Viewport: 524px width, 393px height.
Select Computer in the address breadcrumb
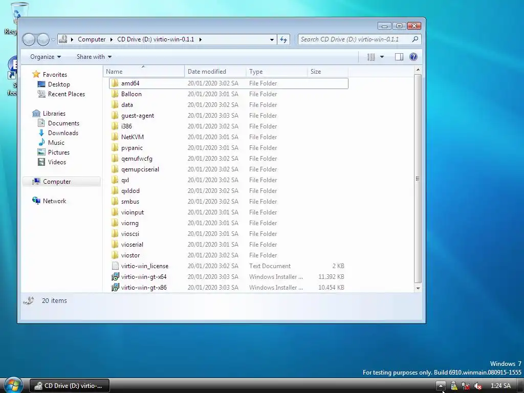pos(92,39)
